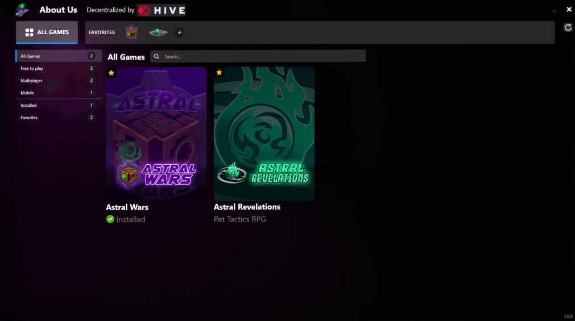Click the Astral Revelations title text
The image size is (575, 321).
coord(247,207)
